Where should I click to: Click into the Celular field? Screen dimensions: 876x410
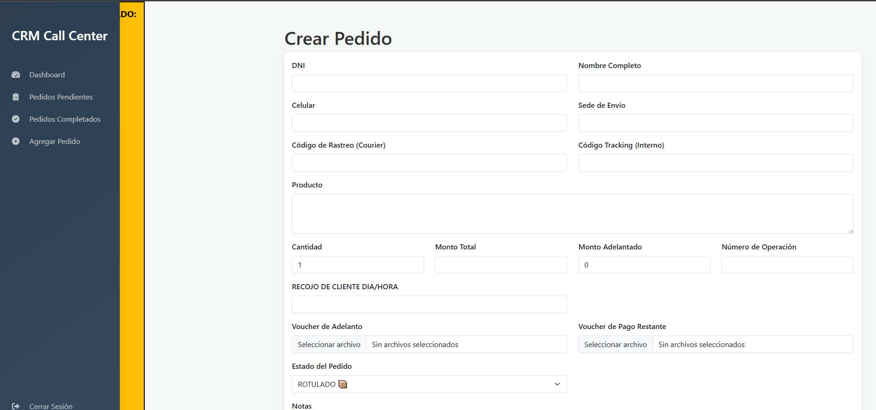point(429,123)
